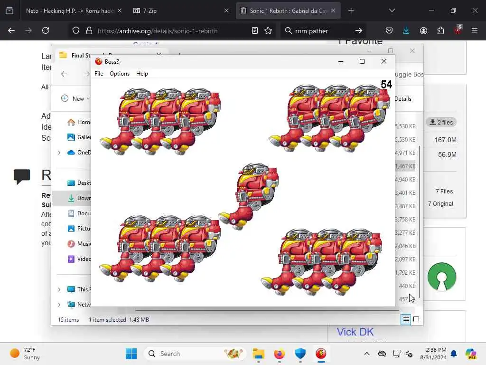
Task: Expand the Network tree node
Action: [59, 305]
